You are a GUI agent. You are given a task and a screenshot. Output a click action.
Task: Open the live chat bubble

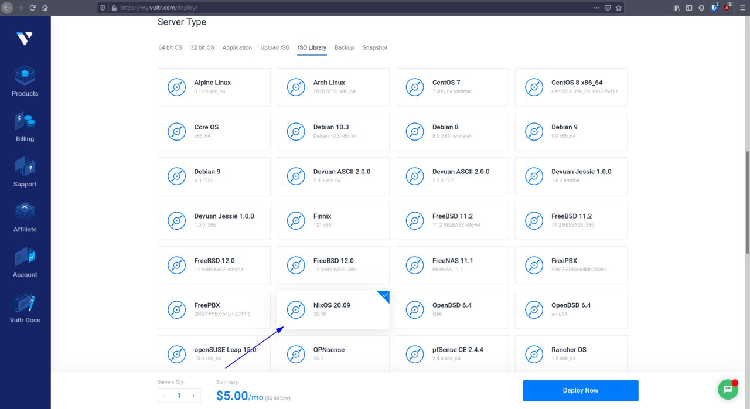coord(728,389)
